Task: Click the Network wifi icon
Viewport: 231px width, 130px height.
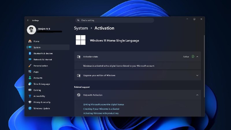Action: point(30,59)
